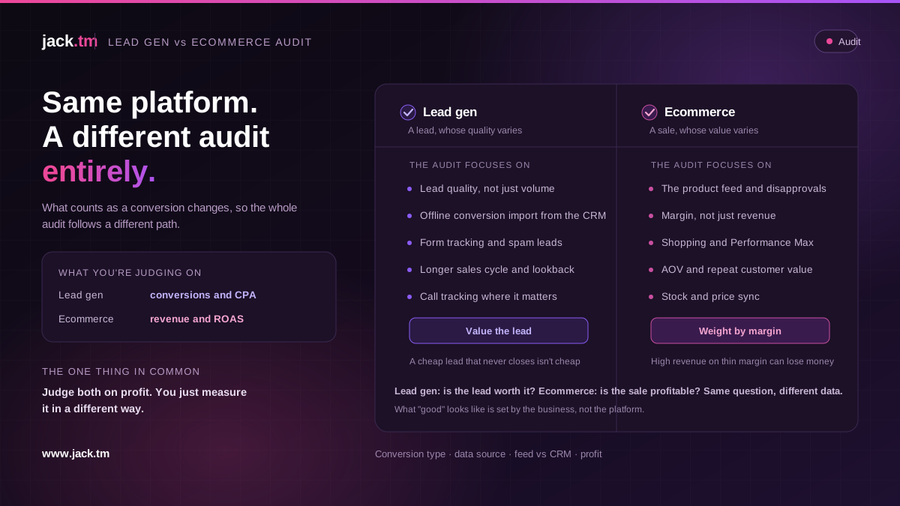Click the Weight by margin button
Viewport: 900px width, 506px height.
tap(740, 331)
